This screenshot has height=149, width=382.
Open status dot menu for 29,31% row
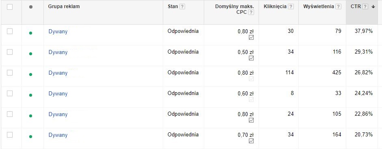[x=30, y=54]
